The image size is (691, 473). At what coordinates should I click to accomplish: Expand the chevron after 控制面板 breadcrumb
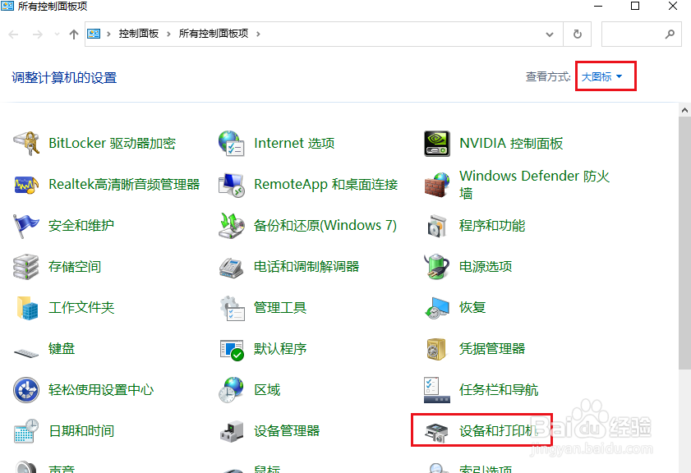pyautogui.click(x=168, y=34)
